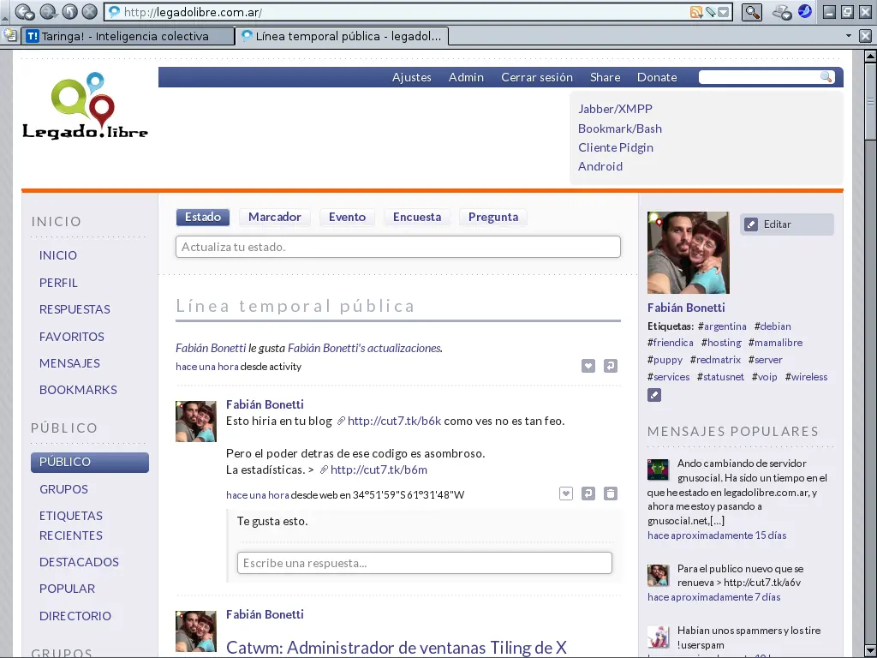Switch to the Marcador tab

pyautogui.click(x=275, y=217)
